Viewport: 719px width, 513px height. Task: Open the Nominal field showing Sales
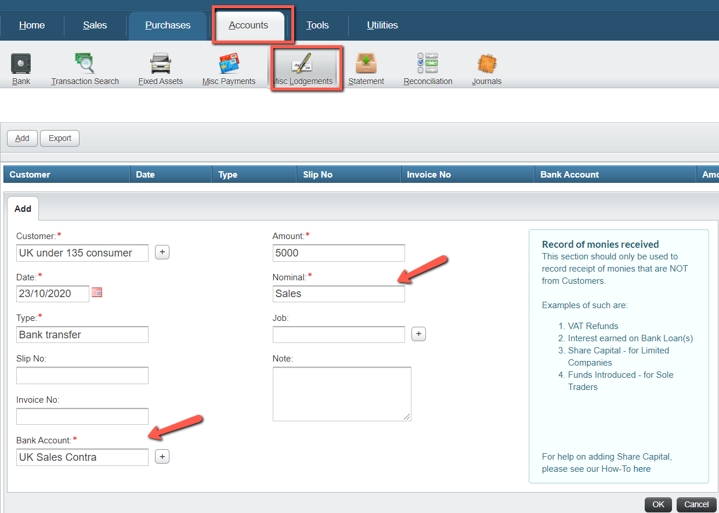[338, 294]
